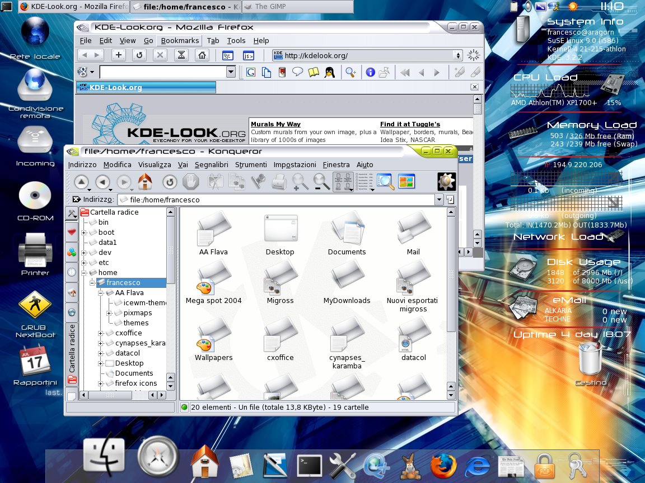Launch Firefox from the bottom dock
Viewport: 645px width, 483px height.
(443, 467)
